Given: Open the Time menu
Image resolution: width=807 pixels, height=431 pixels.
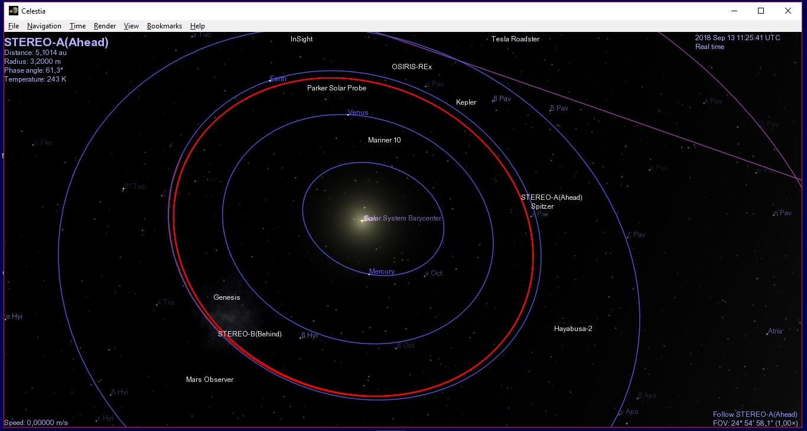Looking at the screenshot, I should point(77,26).
